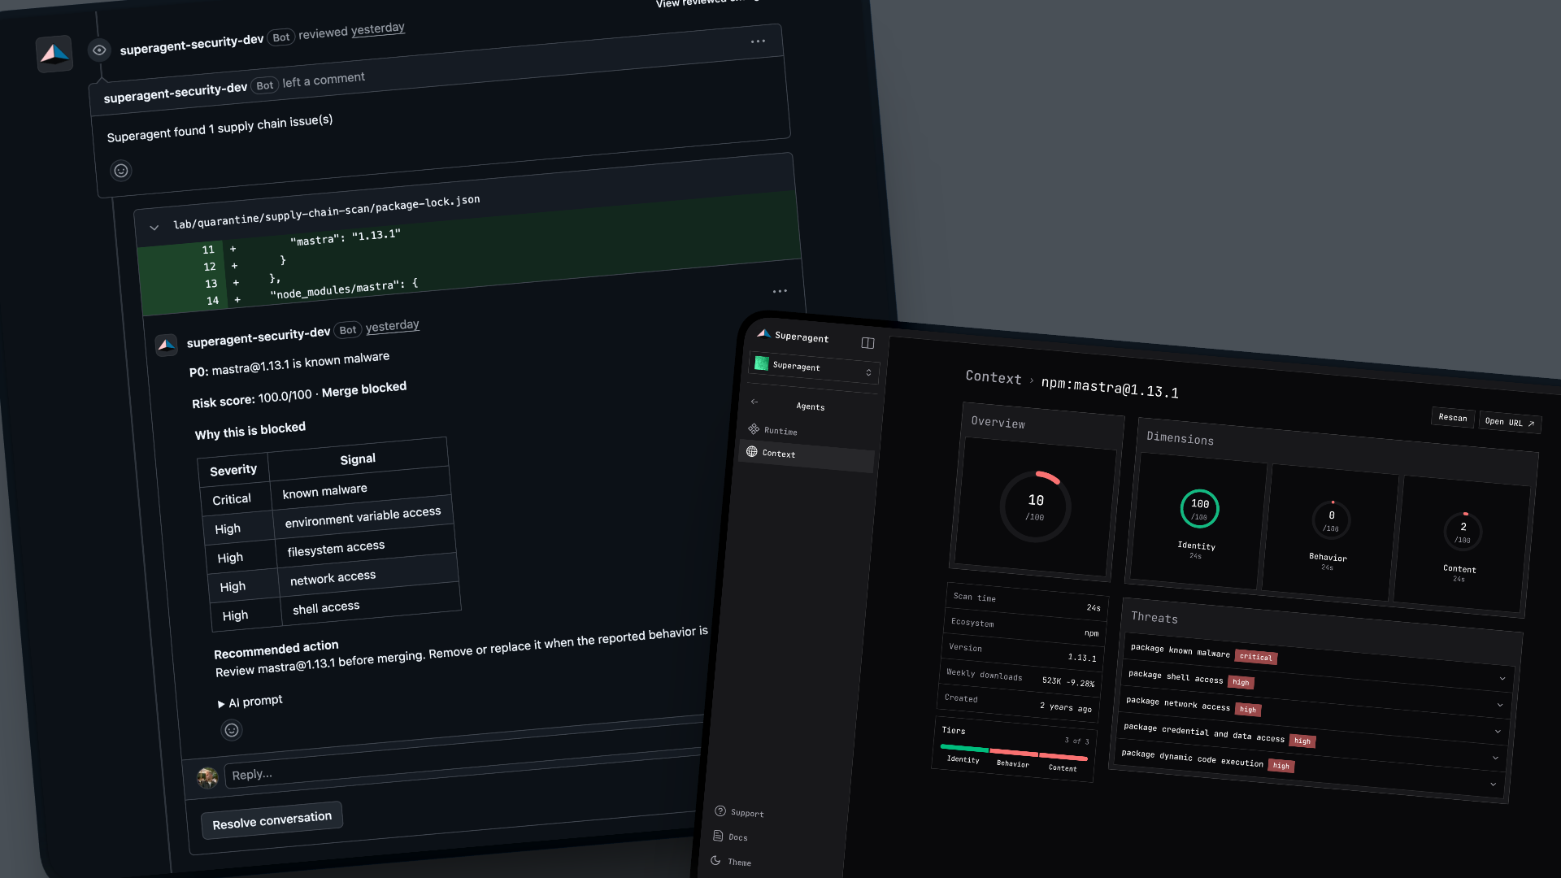This screenshot has height=878, width=1561.
Task: Click the yesterday timestamp in review header
Action: [x=377, y=29]
